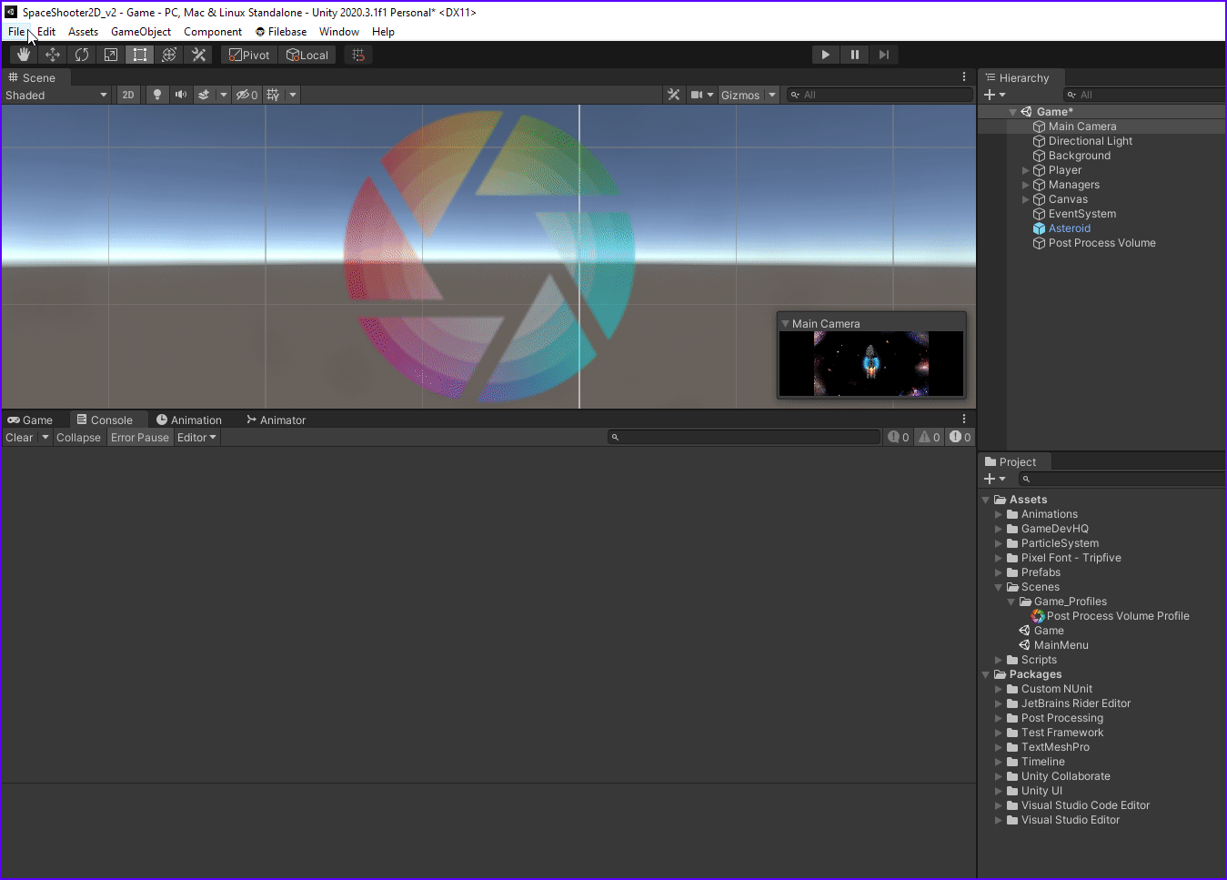Toggle error messages count in Console

tap(960, 438)
